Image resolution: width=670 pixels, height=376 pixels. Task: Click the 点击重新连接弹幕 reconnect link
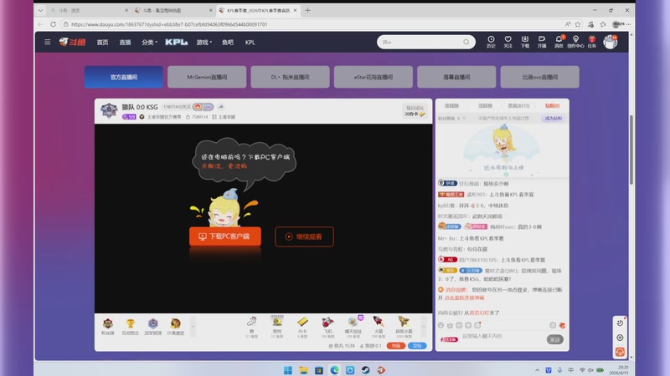tap(464, 297)
